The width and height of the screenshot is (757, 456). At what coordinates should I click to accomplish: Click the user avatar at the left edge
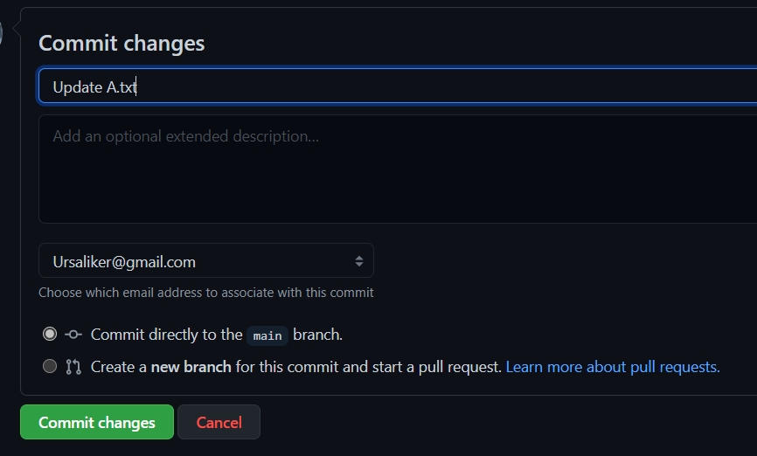pyautogui.click(x=2, y=33)
